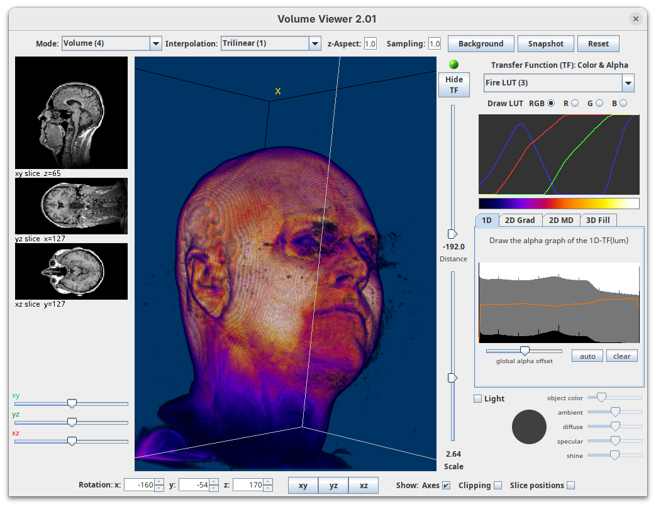Expand the Interpolation Trilinear dropdown
The image size is (656, 507).
click(x=315, y=43)
